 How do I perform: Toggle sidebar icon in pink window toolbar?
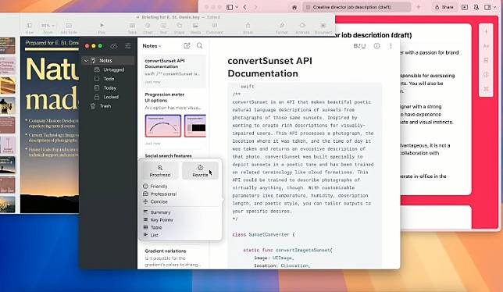230,7
